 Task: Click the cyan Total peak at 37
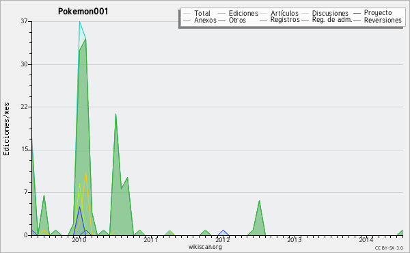tap(79, 22)
